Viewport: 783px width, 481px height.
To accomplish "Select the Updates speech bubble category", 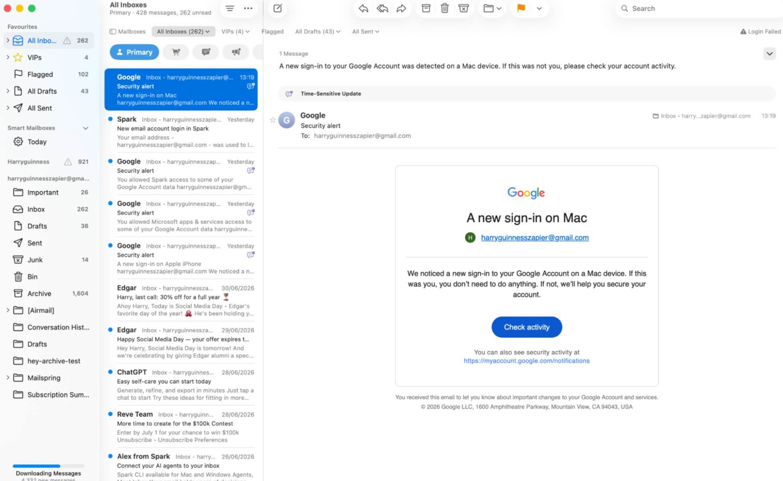I will click(206, 52).
